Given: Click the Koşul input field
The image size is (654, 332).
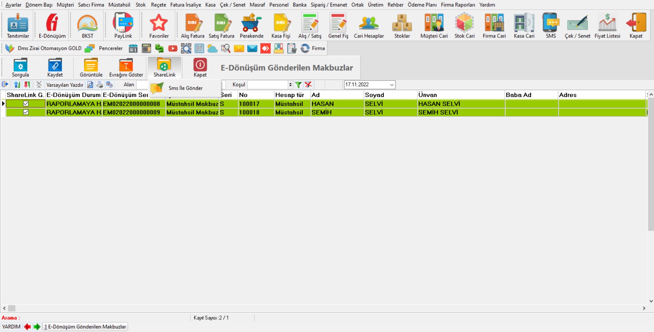Looking at the screenshot, I should coord(267,85).
